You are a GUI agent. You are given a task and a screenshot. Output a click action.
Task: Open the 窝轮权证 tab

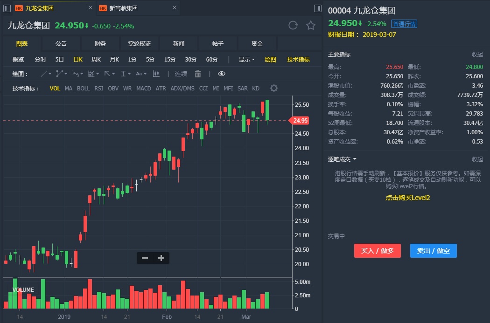coord(140,44)
